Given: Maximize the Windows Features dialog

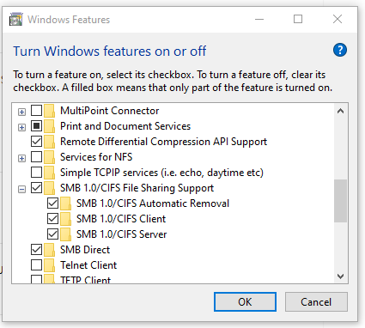Looking at the screenshot, I should click(x=298, y=20).
